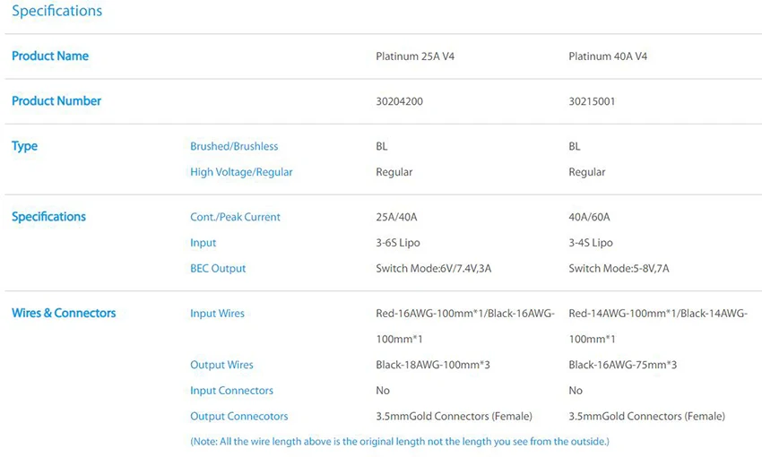Click the 'Brushed/Brushless' attribute label
Viewport: 762px width, 457px height.
[234, 146]
